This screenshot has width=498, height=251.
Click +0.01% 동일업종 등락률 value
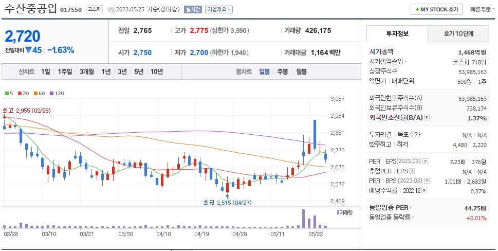[x=476, y=218]
